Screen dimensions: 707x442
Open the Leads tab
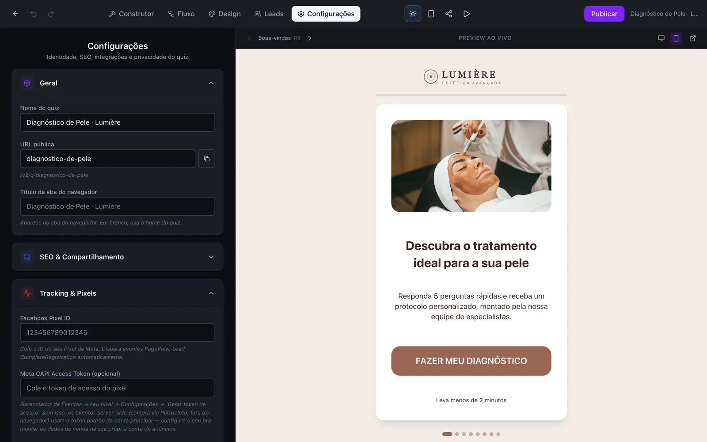tap(269, 14)
